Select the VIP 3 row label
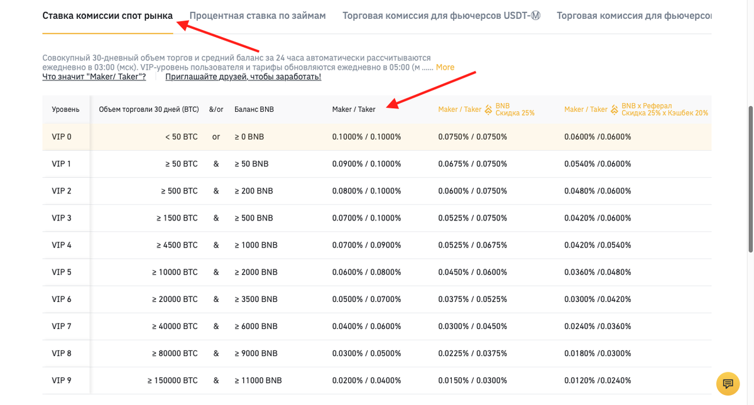The width and height of the screenshot is (754, 405). [x=62, y=218]
